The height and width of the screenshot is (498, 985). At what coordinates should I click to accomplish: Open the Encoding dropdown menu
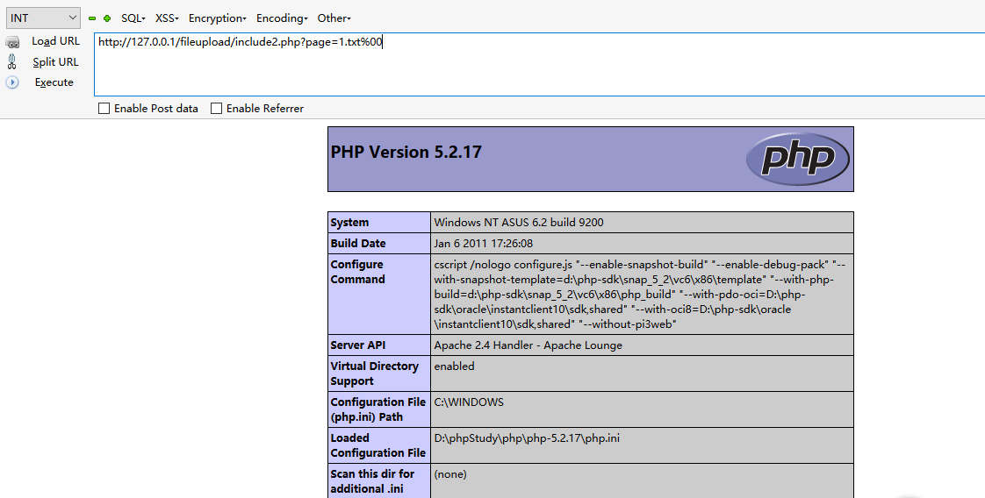click(282, 18)
